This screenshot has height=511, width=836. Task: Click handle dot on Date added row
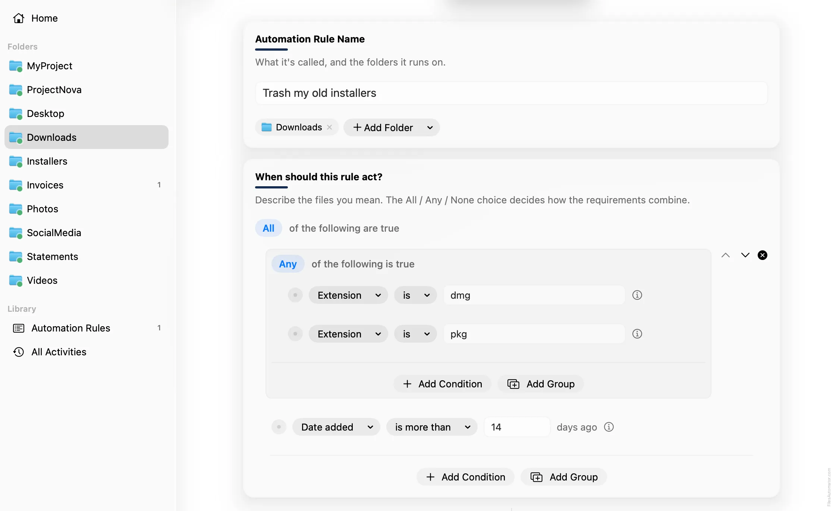pos(279,427)
